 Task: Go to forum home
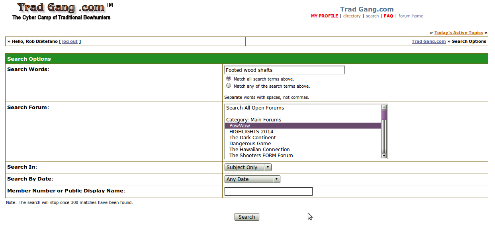(x=411, y=16)
